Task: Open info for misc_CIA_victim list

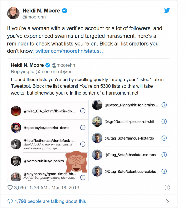Action: (x=83, y=111)
